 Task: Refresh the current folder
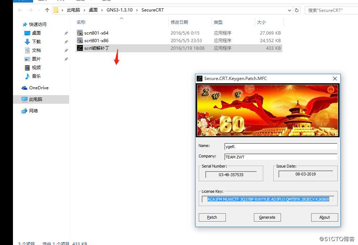coord(296,10)
